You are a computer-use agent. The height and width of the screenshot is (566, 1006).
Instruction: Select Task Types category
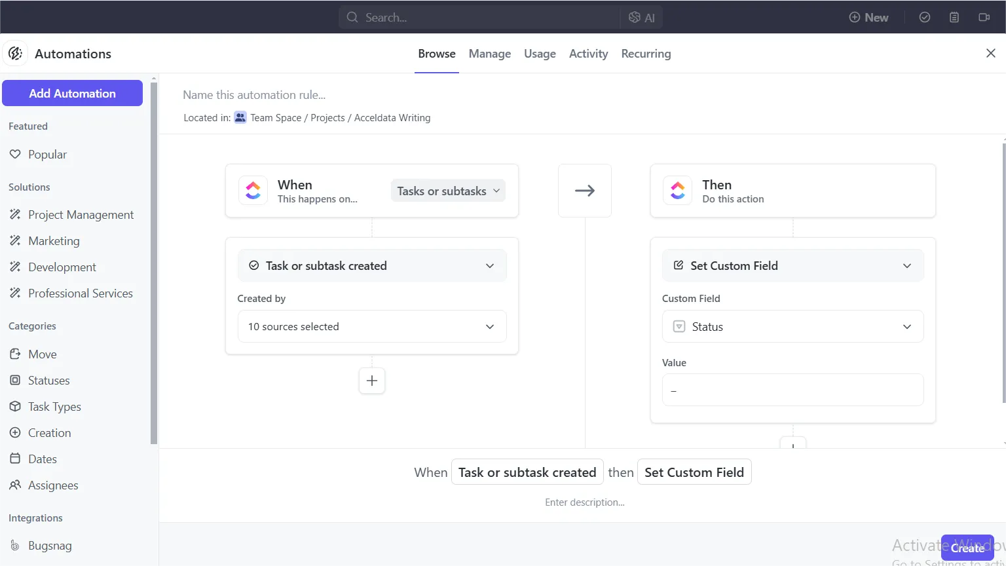(x=54, y=406)
